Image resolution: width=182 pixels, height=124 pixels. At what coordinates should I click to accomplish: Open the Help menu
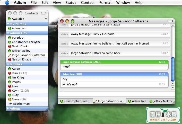click(138, 3)
